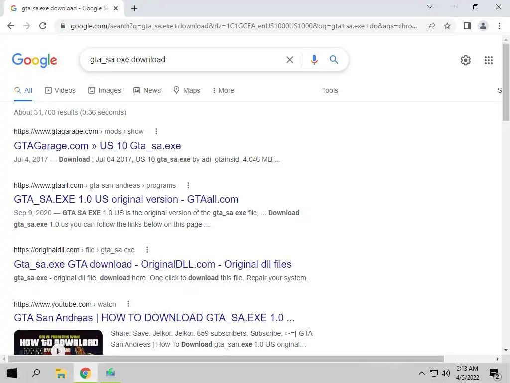
Task: Open Windows taskbar search
Action: [x=36, y=373]
